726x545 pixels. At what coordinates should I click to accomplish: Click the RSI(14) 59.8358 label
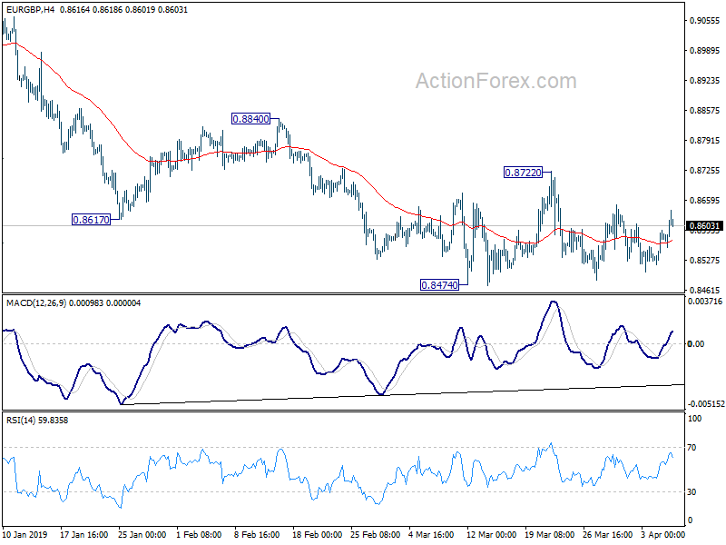click(x=37, y=421)
